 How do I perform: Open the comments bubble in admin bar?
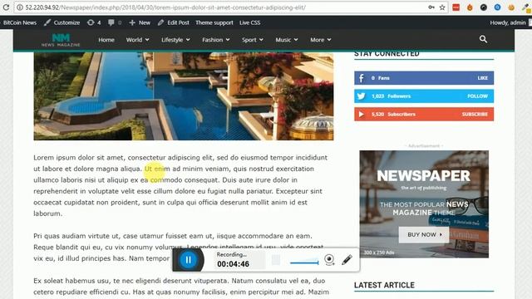tap(115, 22)
